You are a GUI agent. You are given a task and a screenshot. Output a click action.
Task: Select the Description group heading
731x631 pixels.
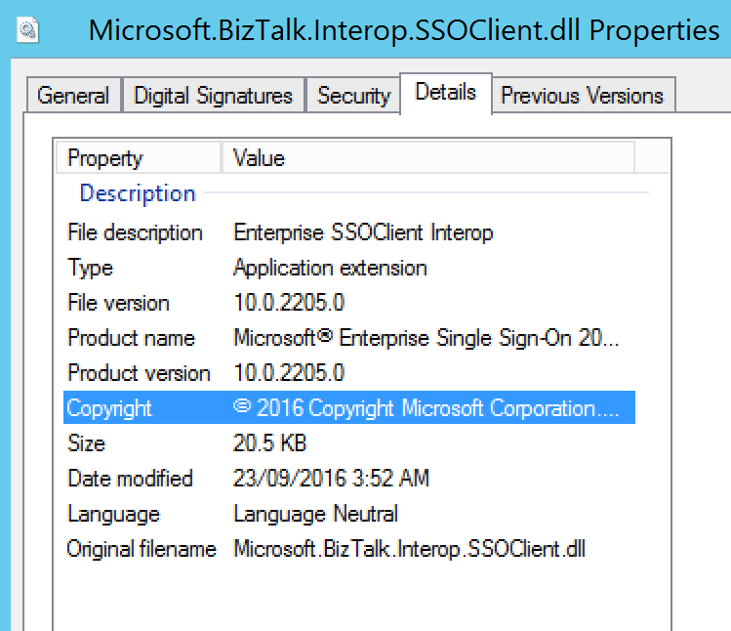138,193
